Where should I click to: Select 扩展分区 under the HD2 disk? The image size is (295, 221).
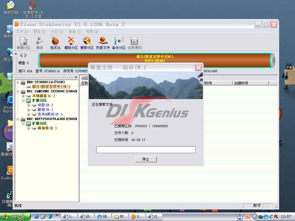(x=39, y=123)
